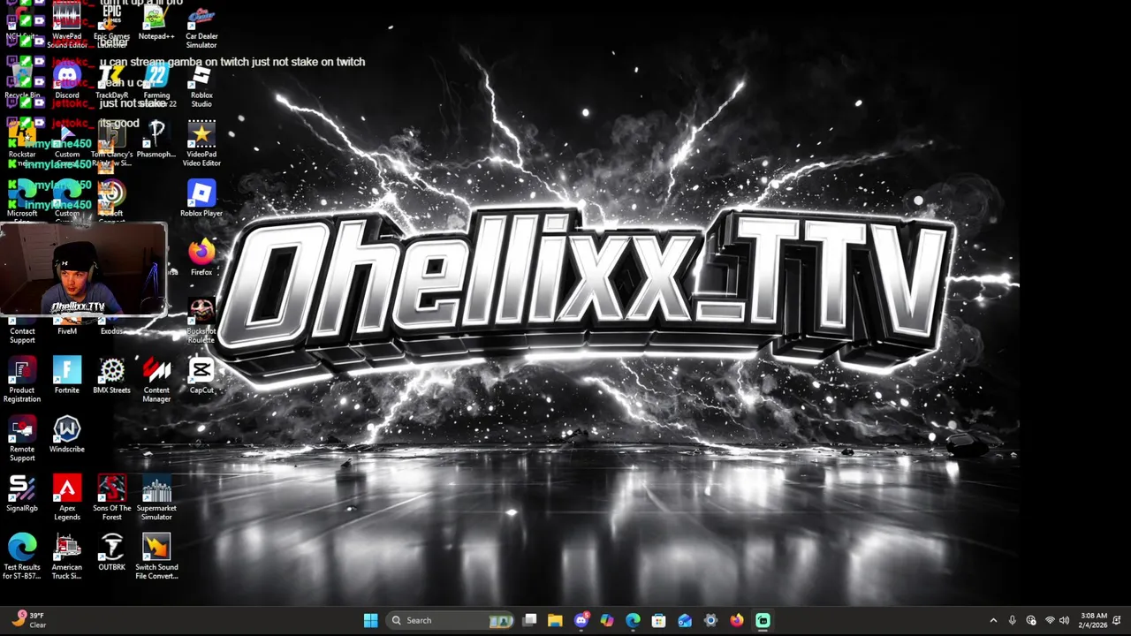Open Settings gear on taskbar
Image resolution: width=1131 pixels, height=636 pixels.
[710, 620]
